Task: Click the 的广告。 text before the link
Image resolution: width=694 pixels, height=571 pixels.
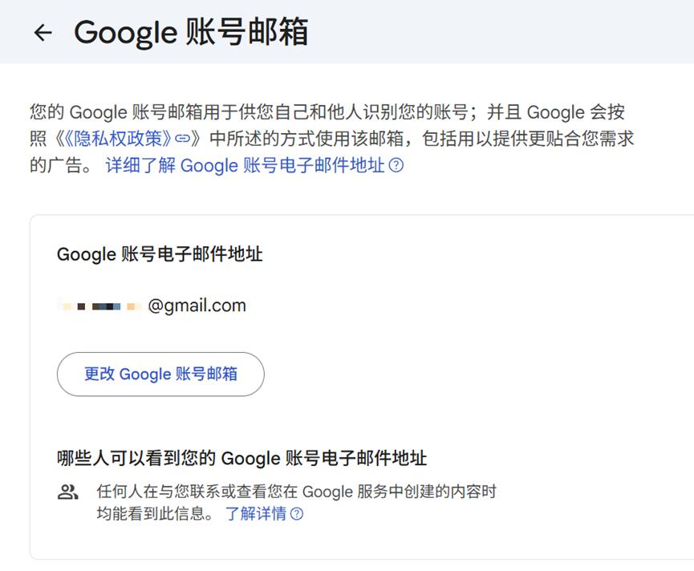Action: pos(63,166)
